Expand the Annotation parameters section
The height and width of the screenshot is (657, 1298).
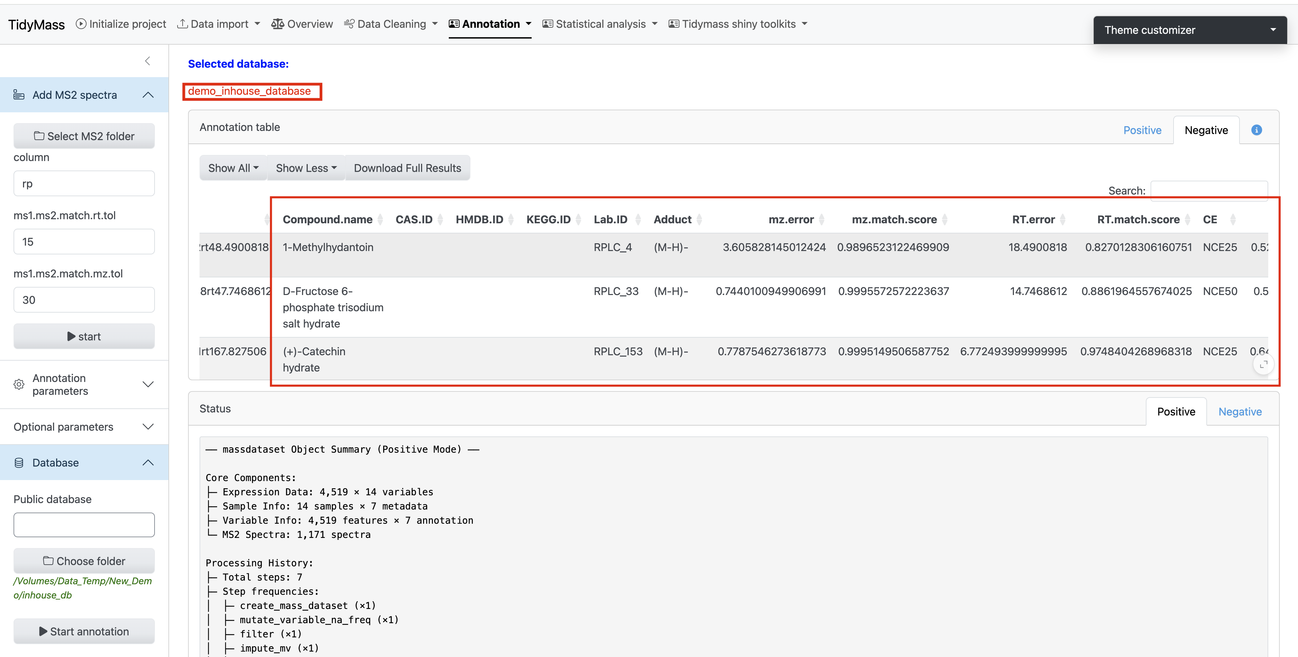point(84,384)
